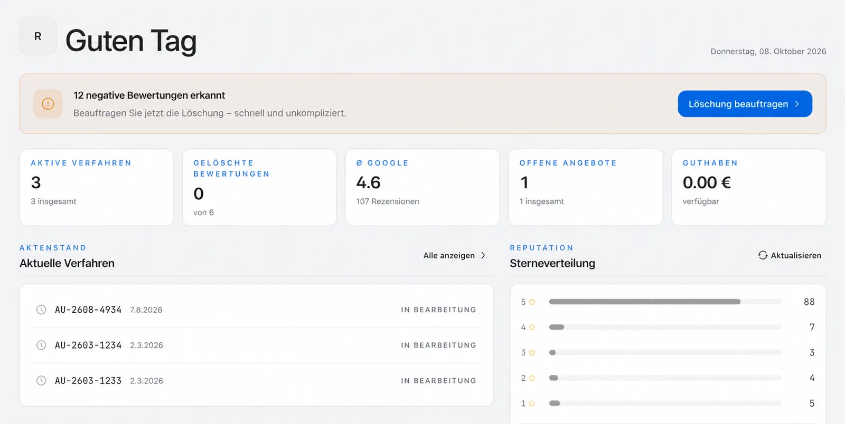
Task: Click the 12 negative Bewertungen erkannt heading
Action: click(x=149, y=95)
